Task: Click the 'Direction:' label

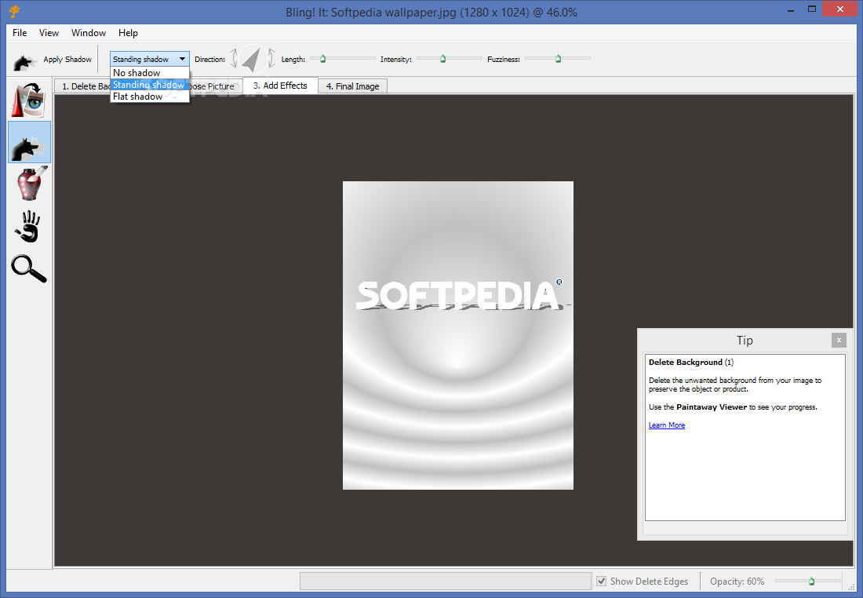Action: [209, 60]
